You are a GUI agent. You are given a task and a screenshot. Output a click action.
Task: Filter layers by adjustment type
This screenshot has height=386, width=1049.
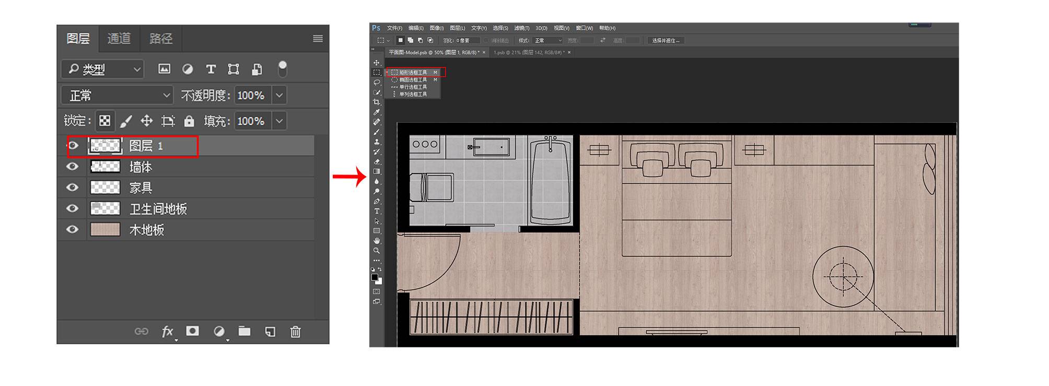(188, 69)
